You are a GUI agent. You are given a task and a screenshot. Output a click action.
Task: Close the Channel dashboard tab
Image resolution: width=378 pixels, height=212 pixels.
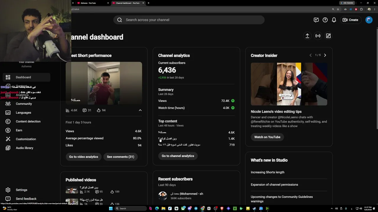[x=143, y=3]
